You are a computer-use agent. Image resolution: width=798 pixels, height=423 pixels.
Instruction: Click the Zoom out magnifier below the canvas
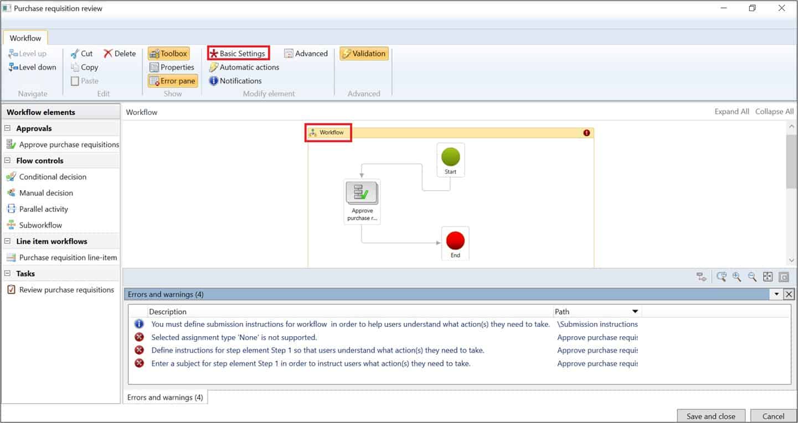coord(752,276)
